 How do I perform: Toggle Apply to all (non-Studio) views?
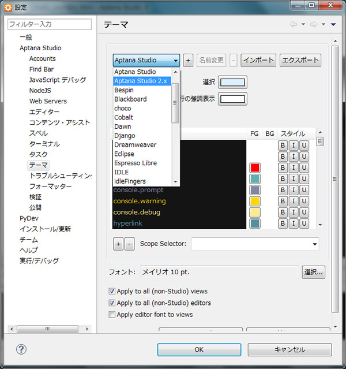[x=112, y=291]
